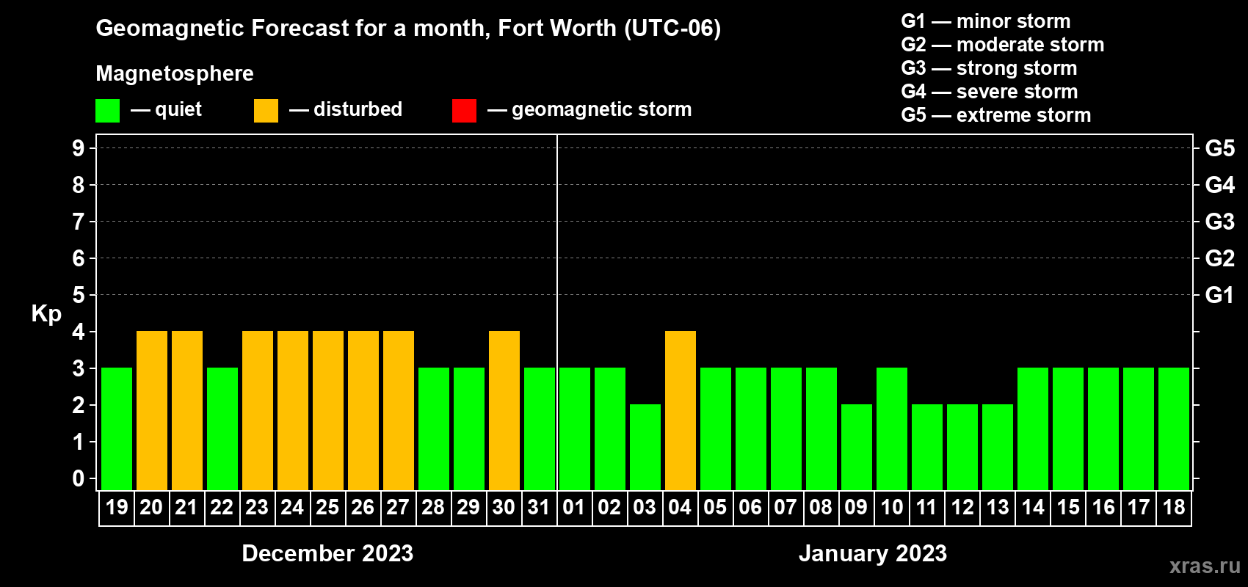1248x587 pixels.
Task: Click the date label 19 on the axis
Action: tap(117, 507)
